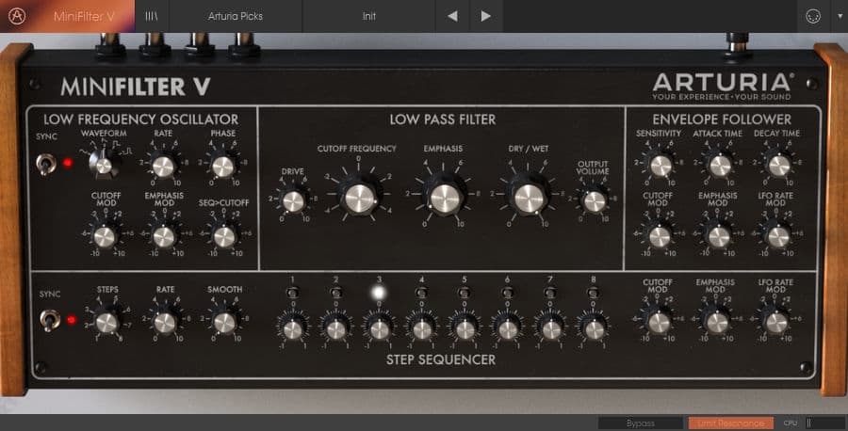Click the Init preset name
The height and width of the screenshot is (431, 848).
(x=368, y=16)
